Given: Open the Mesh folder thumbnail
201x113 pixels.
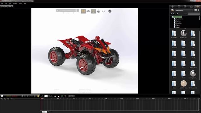Looking at the screenshot, I should pyautogui.click(x=174, y=63).
